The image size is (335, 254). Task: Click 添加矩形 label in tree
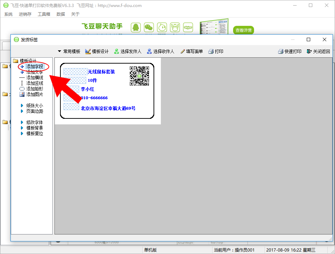click(x=35, y=89)
